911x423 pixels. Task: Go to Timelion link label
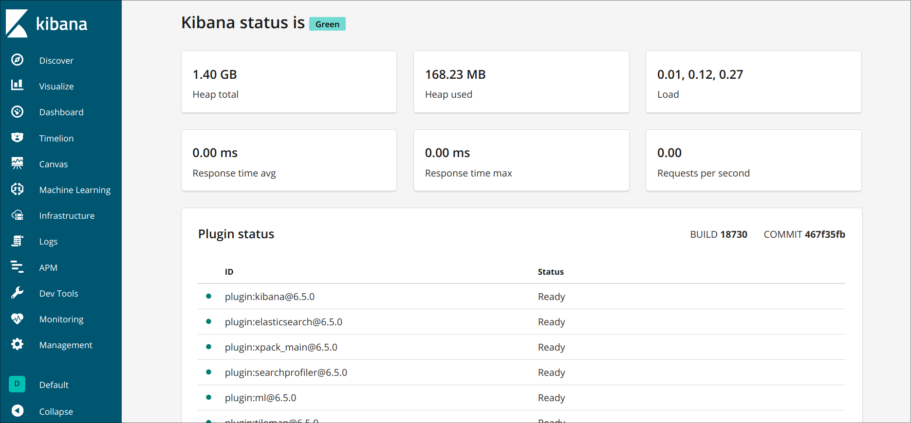point(56,139)
